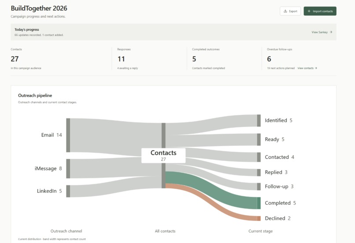Open the View Sankey link

tap(322, 32)
